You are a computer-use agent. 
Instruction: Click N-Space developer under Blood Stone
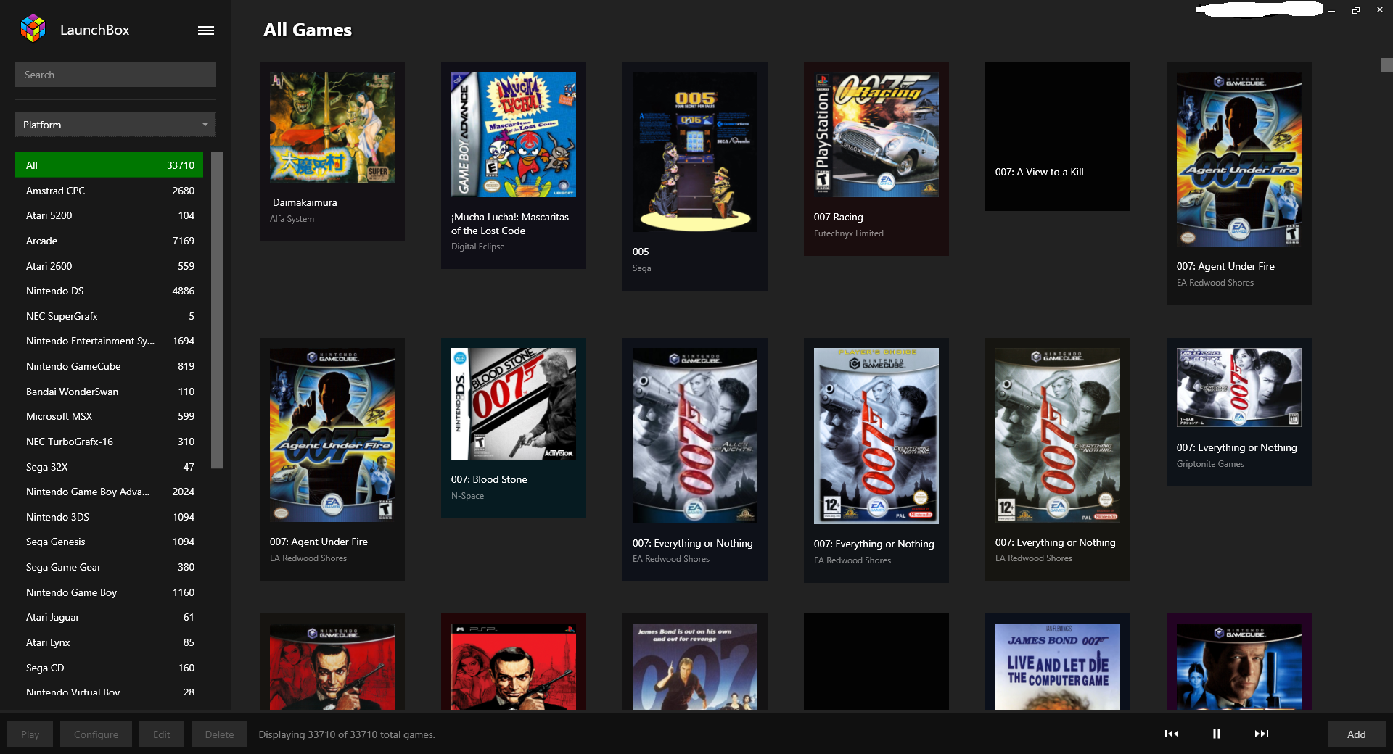pos(467,496)
